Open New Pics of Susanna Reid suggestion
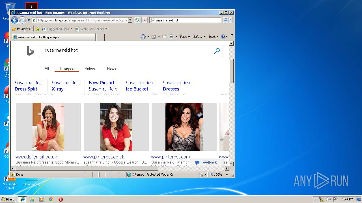Viewport: 362px width, 203px height. click(103, 86)
